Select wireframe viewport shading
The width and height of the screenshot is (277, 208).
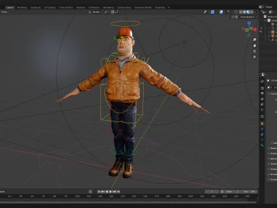pos(241,12)
